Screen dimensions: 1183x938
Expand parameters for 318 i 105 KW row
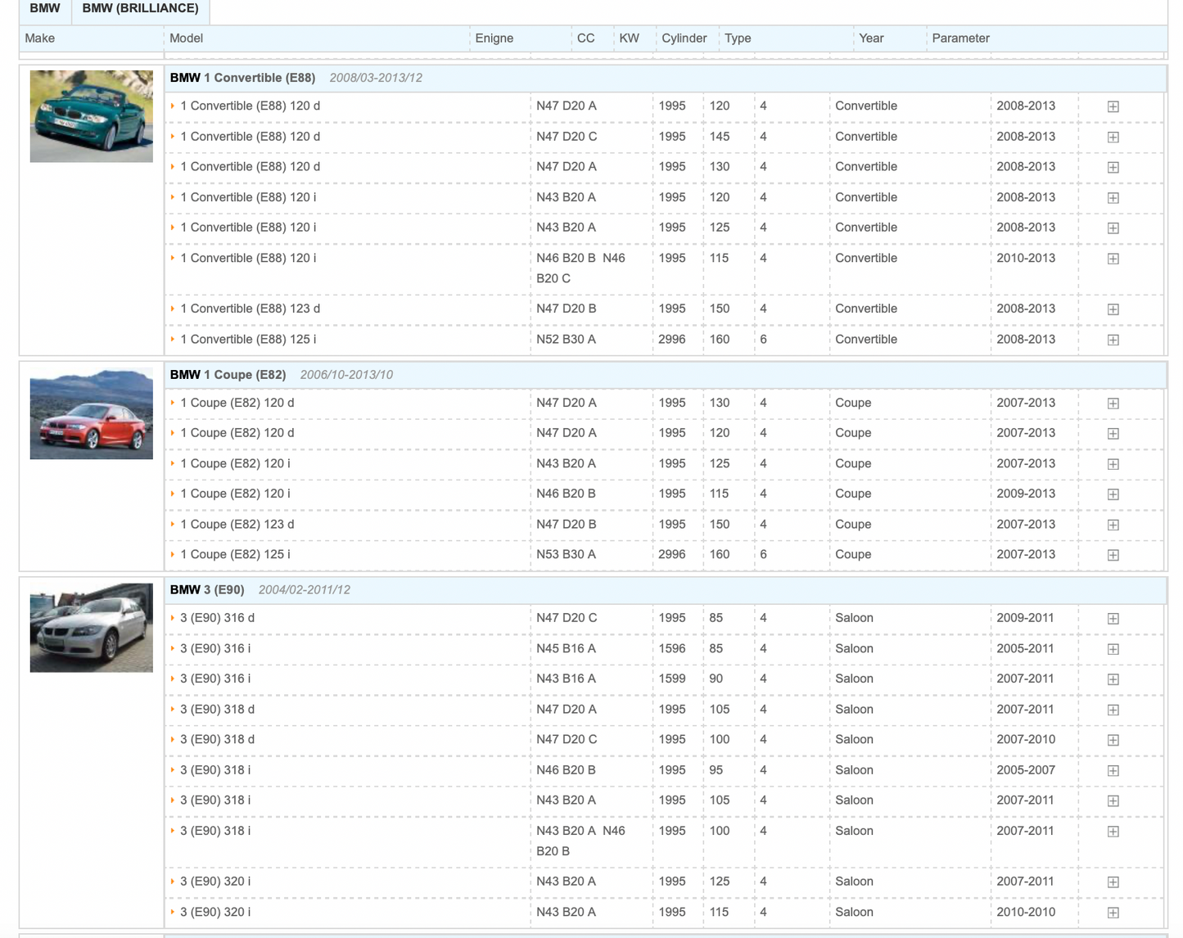tap(1113, 801)
